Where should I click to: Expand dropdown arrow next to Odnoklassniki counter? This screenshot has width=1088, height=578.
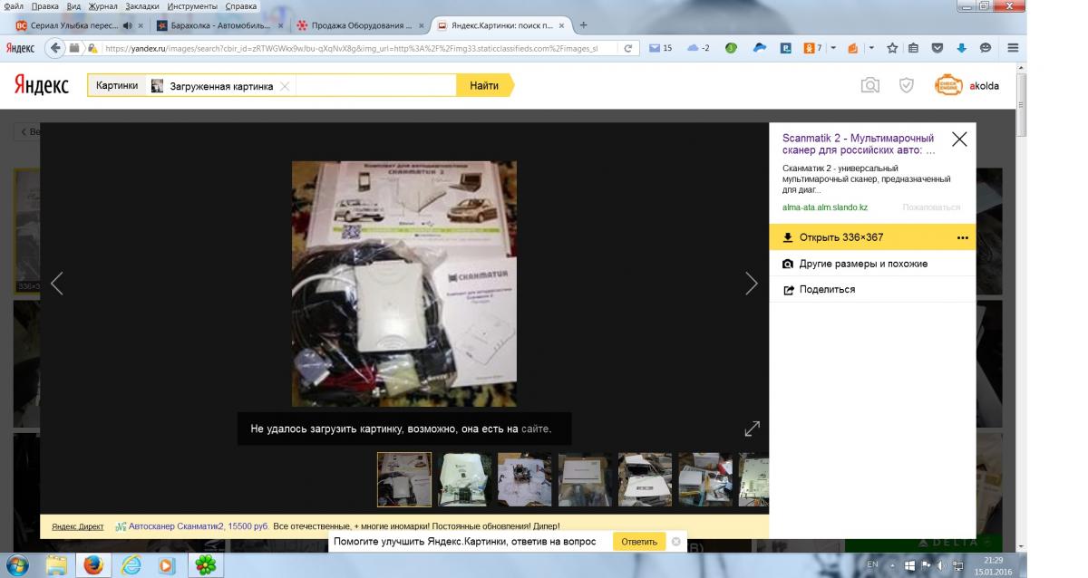pyautogui.click(x=831, y=48)
